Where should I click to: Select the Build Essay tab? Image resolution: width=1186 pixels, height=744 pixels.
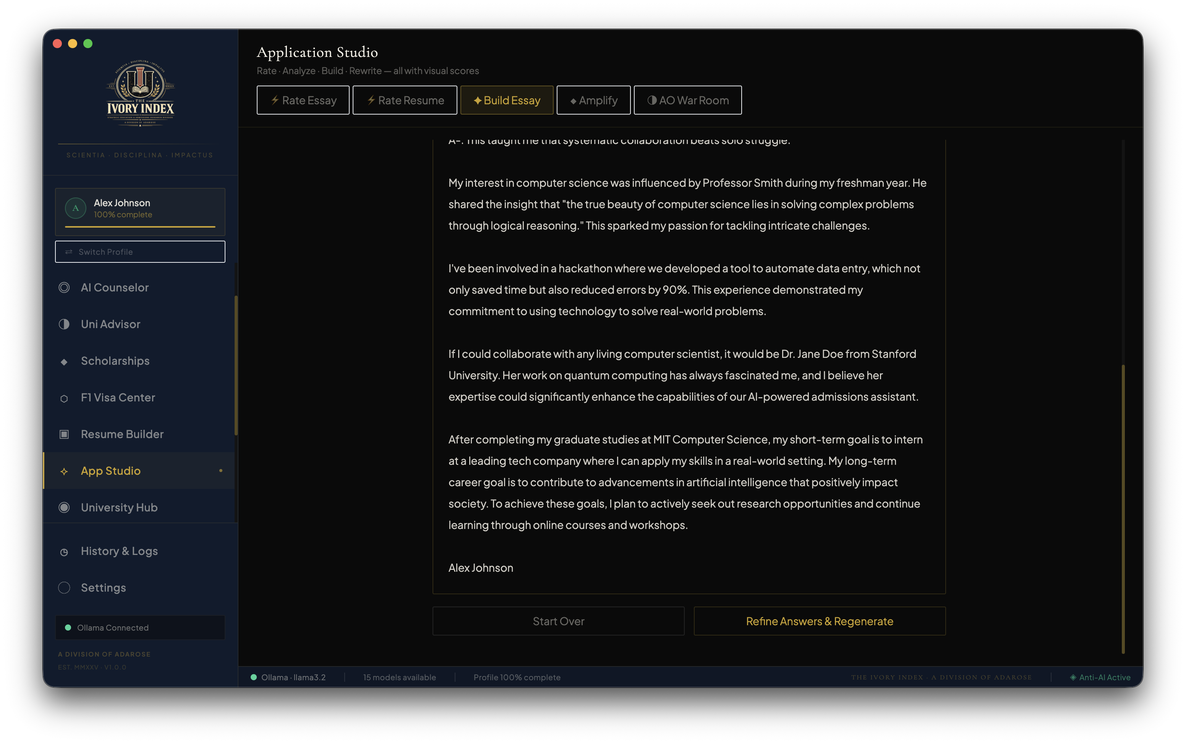pyautogui.click(x=507, y=100)
